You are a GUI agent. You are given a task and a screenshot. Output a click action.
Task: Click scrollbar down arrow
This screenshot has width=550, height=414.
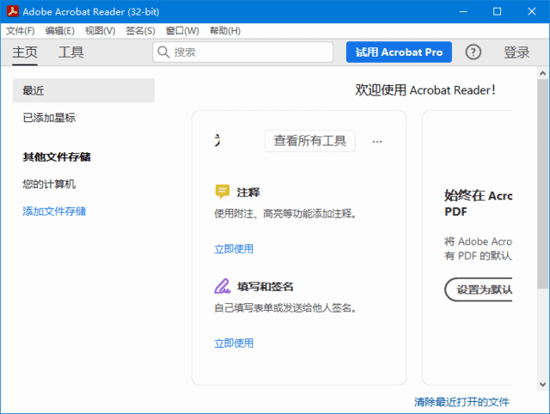point(542,385)
